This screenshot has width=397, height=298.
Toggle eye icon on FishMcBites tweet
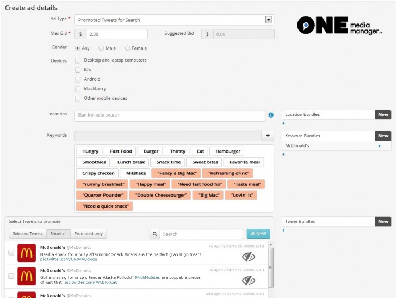pyautogui.click(x=249, y=280)
